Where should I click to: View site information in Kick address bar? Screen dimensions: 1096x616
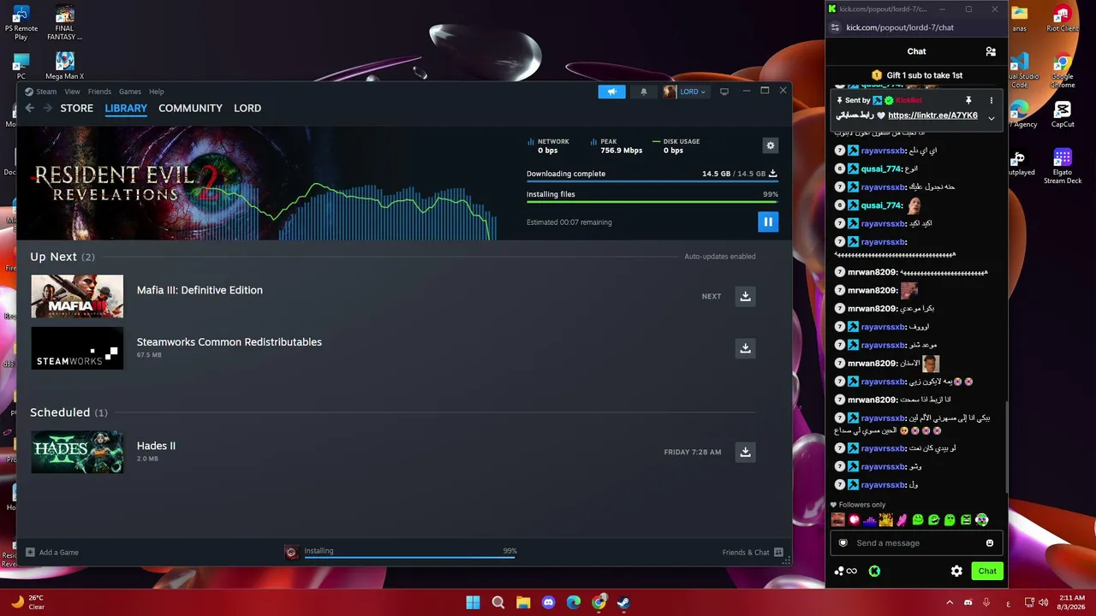click(x=835, y=27)
